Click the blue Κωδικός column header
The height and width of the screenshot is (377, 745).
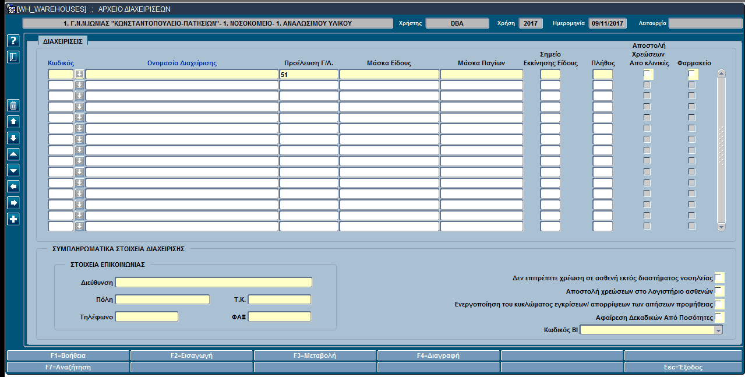tap(61, 63)
